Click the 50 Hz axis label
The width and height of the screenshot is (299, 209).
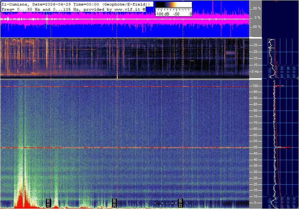tap(255, 147)
